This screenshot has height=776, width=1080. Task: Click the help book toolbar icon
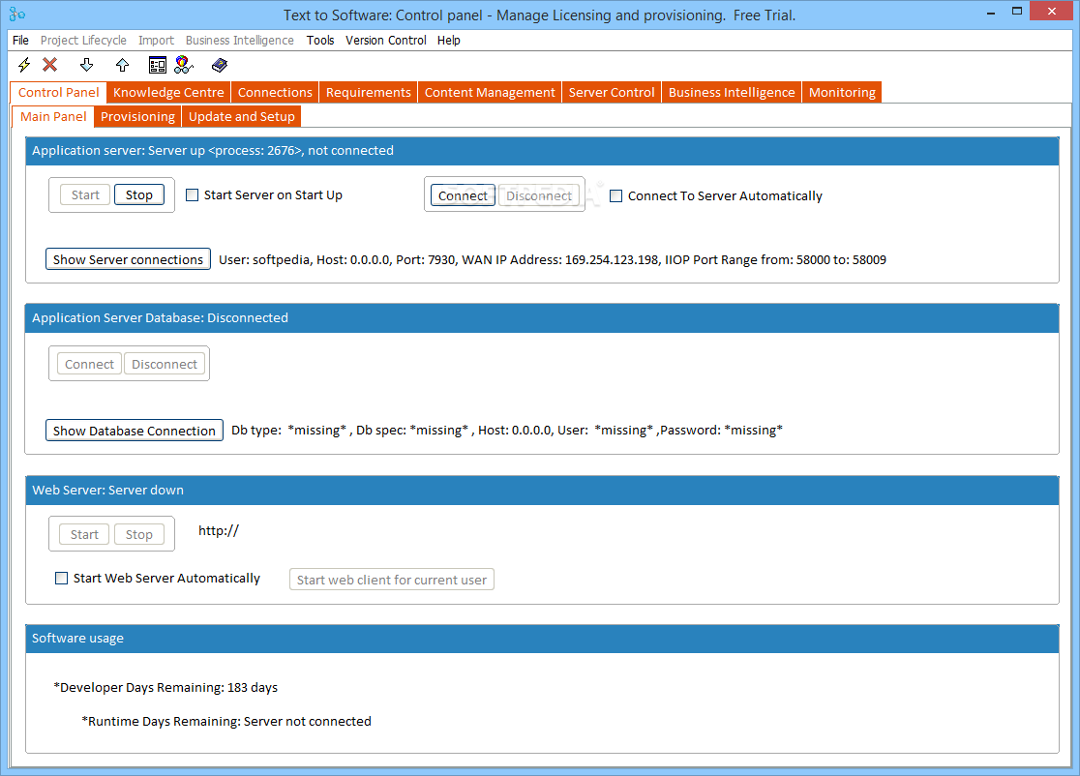220,65
